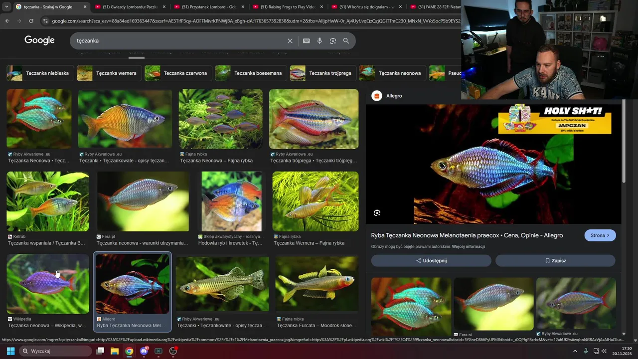Click the Allegro source icon in preview panel
Image resolution: width=638 pixels, height=359 pixels.
[377, 96]
